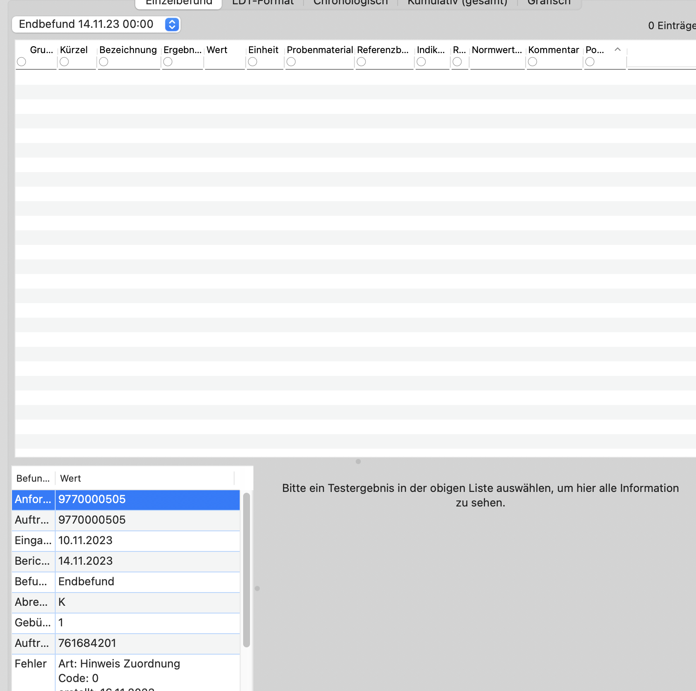The image size is (696, 691).
Task: Toggle the circle under Indik... column
Action: pyautogui.click(x=421, y=62)
